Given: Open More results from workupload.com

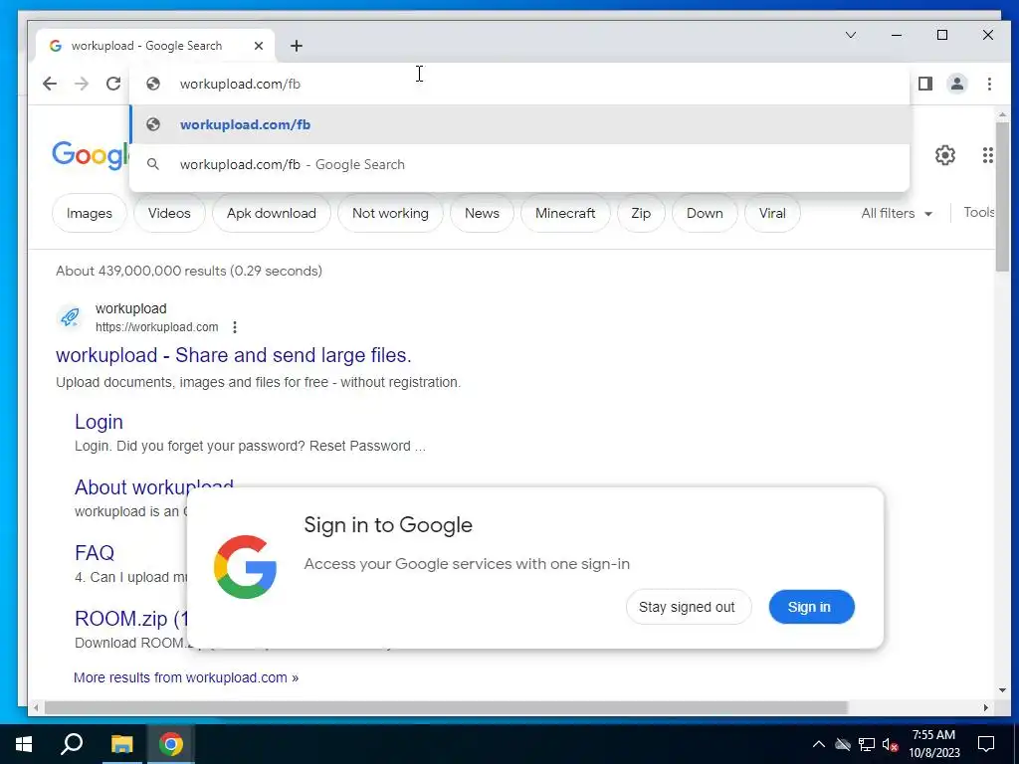Looking at the screenshot, I should click(186, 677).
